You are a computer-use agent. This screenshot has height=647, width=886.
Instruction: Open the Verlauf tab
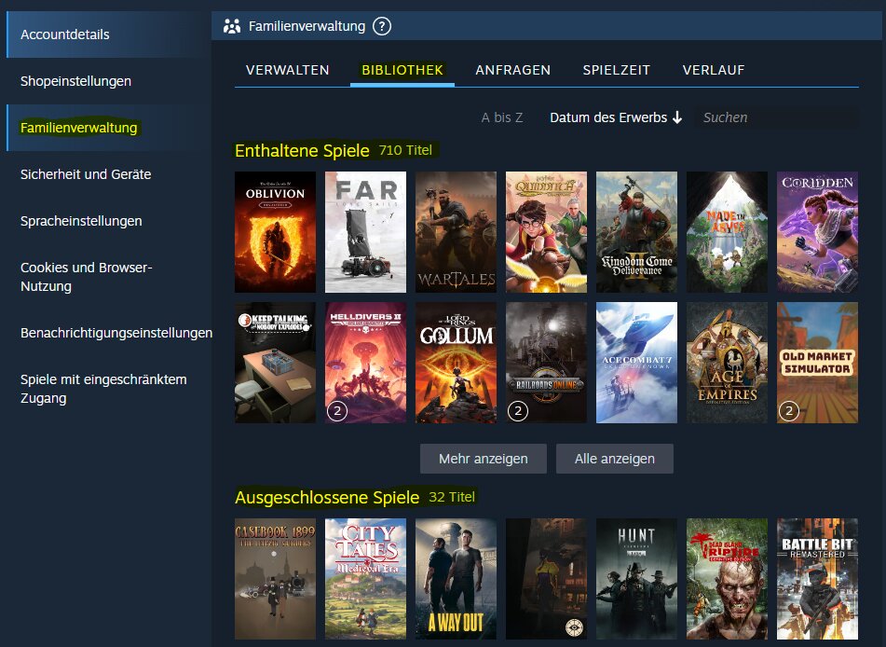(x=713, y=70)
